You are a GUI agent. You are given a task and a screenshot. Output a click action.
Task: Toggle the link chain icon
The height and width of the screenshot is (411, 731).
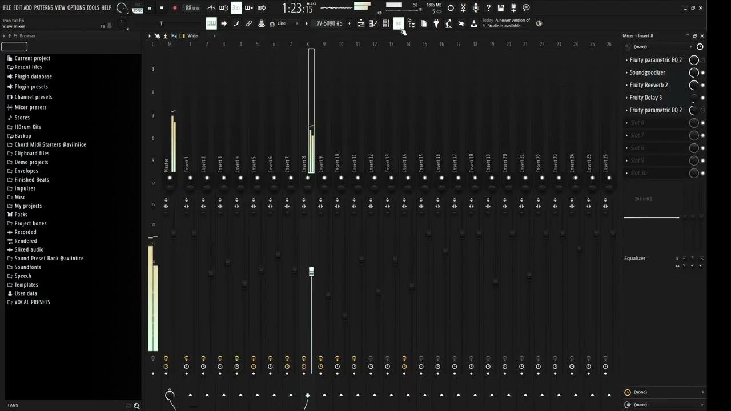tap(249, 23)
